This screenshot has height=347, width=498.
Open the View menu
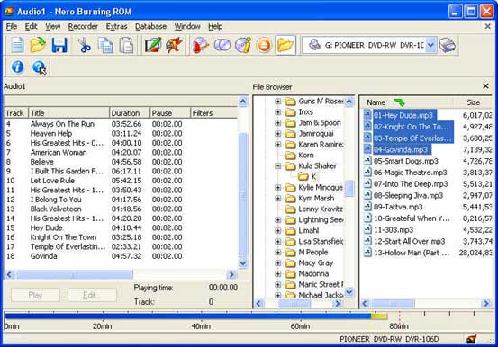53,27
